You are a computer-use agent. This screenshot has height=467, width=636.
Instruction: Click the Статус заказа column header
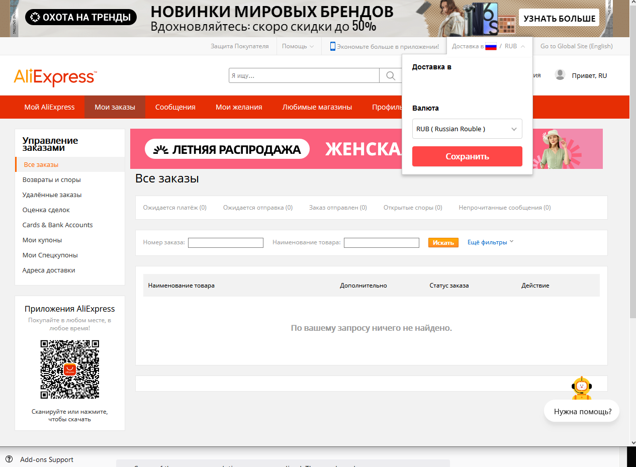tap(449, 286)
